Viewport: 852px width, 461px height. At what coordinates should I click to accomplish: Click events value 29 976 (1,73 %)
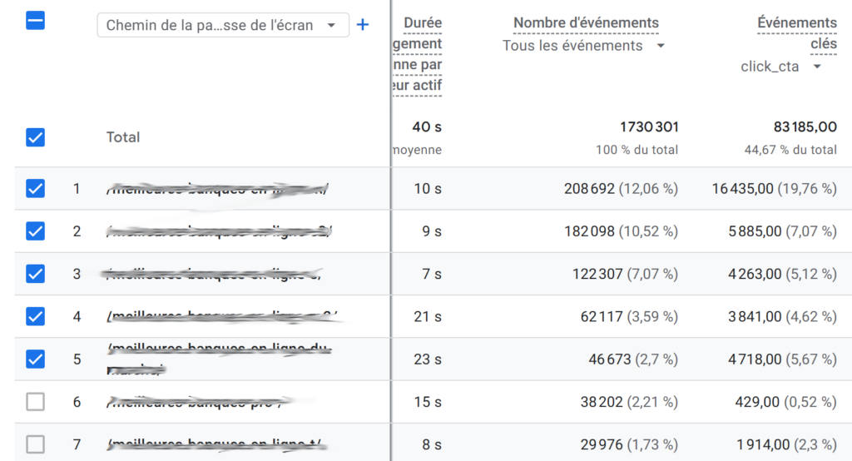(x=629, y=444)
